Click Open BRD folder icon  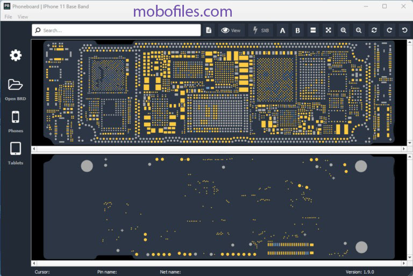tap(15, 85)
